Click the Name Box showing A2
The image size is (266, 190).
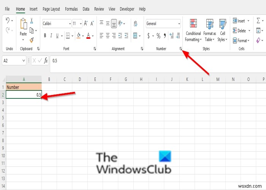pos(14,60)
